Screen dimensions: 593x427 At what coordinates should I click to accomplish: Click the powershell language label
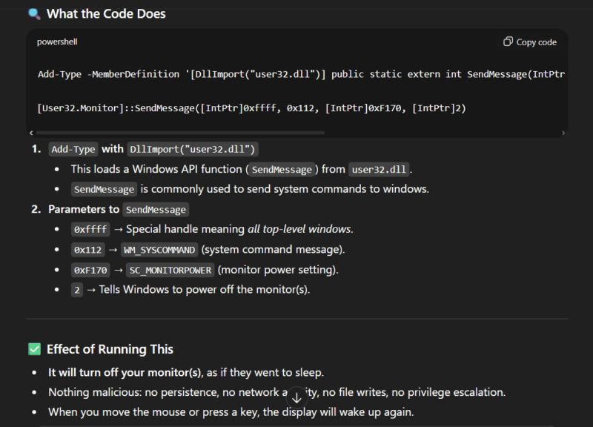tap(56, 42)
